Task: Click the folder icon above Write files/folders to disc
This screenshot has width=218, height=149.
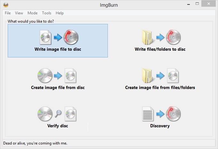Action: pos(148,37)
